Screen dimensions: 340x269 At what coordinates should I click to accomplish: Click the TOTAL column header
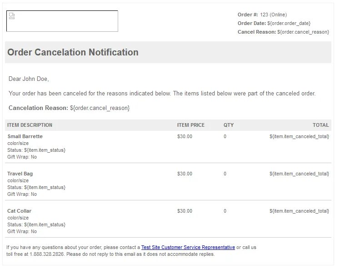[320, 125]
